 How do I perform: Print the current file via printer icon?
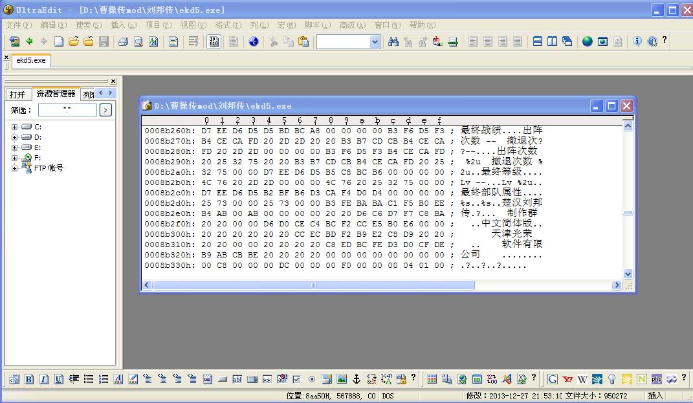(123, 41)
